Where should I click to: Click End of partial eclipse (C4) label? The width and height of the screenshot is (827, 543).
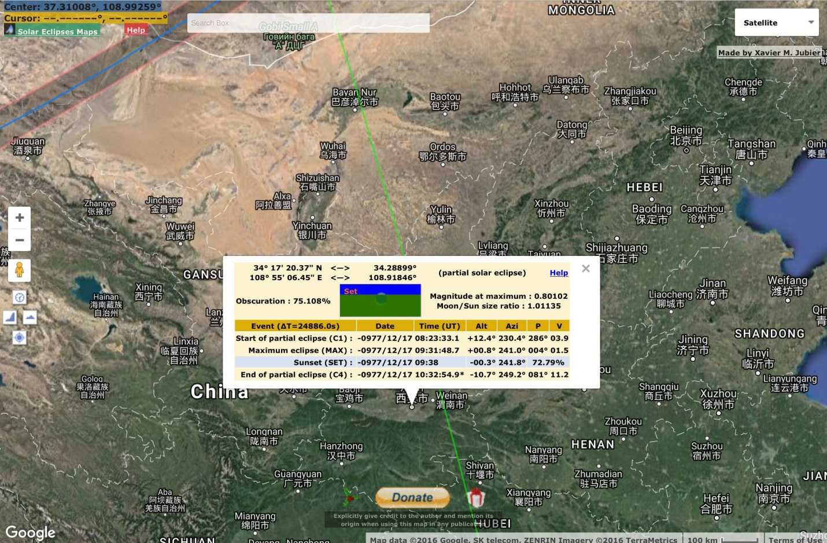(x=296, y=375)
